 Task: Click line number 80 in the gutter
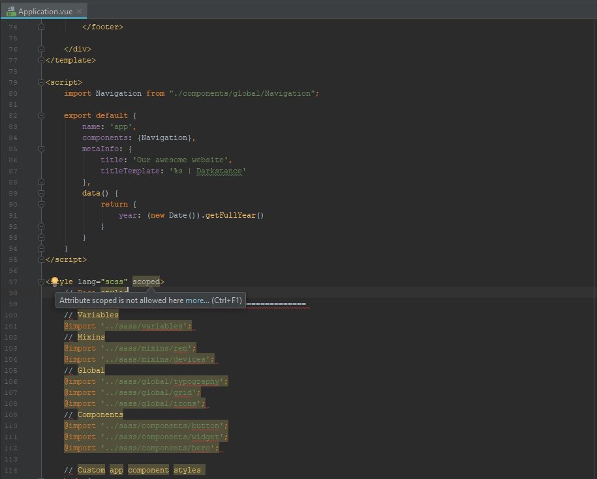pos(13,94)
